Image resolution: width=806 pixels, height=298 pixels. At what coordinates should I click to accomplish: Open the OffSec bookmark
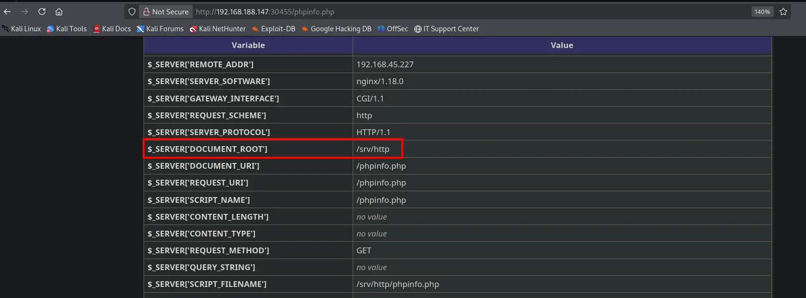point(393,29)
